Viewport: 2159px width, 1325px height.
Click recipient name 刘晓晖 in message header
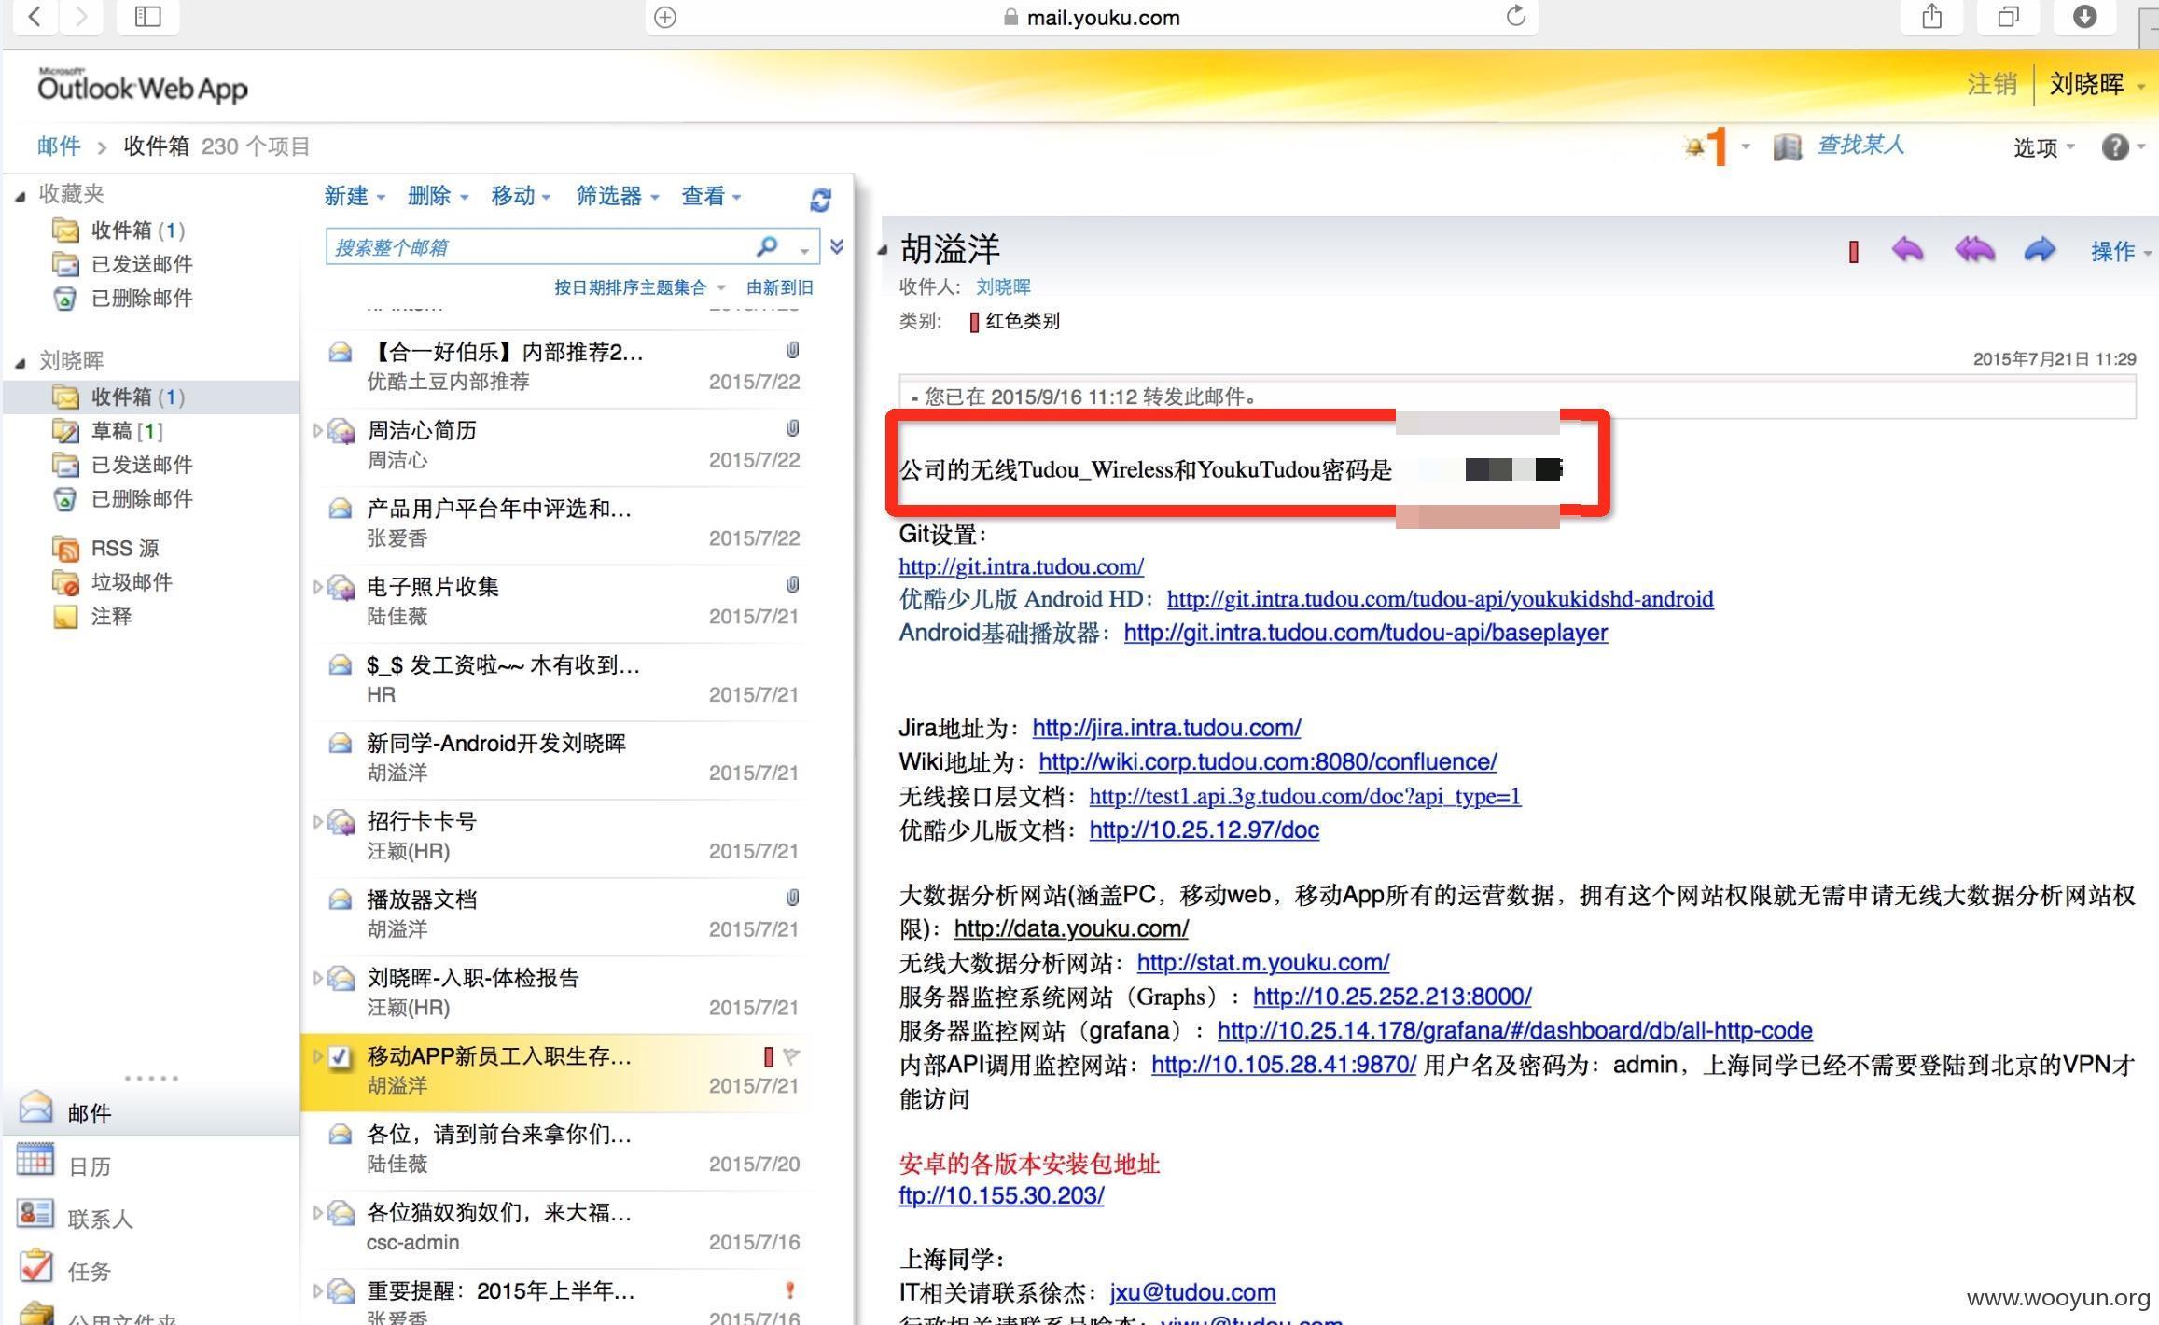click(1003, 287)
